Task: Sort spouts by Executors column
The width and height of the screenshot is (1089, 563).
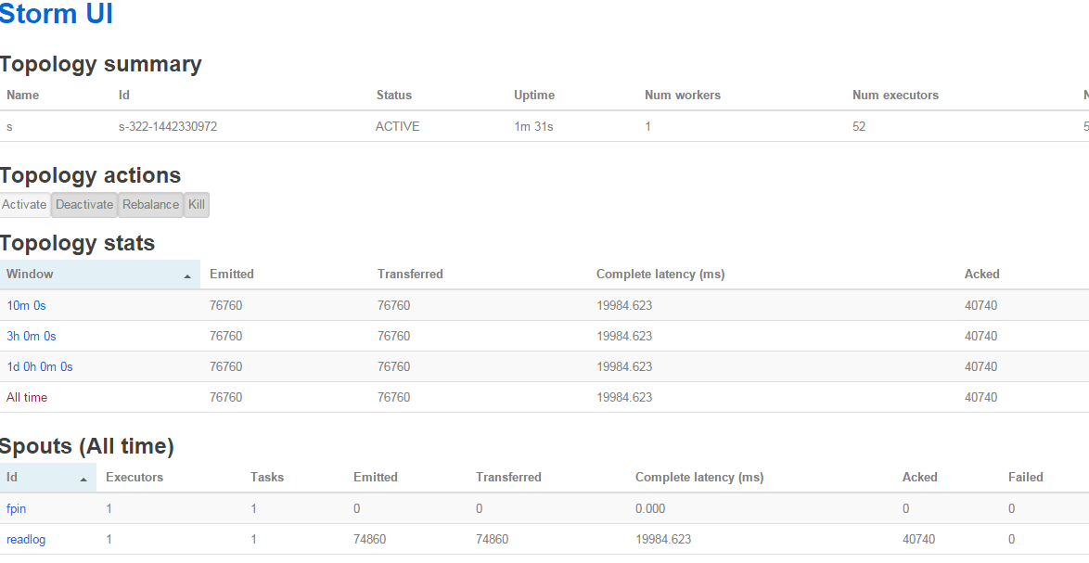Action: click(135, 478)
